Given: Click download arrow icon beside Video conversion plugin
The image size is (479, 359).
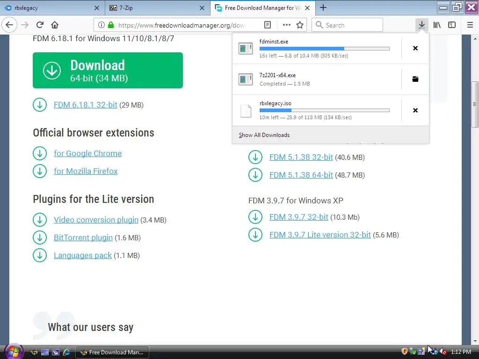Looking at the screenshot, I should point(40,220).
